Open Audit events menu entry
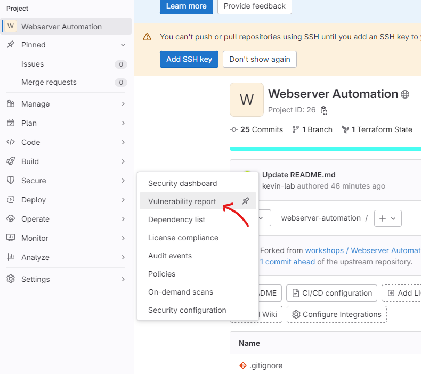Image resolution: width=421 pixels, height=374 pixels. (198, 256)
